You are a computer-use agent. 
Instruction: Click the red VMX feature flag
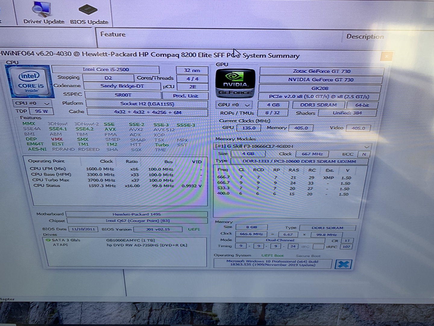(57, 139)
